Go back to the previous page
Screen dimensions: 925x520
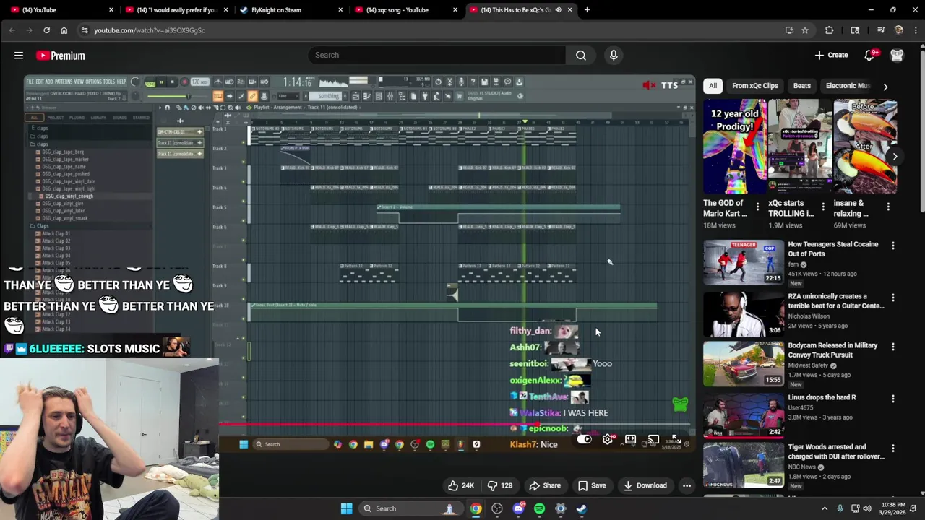point(12,30)
